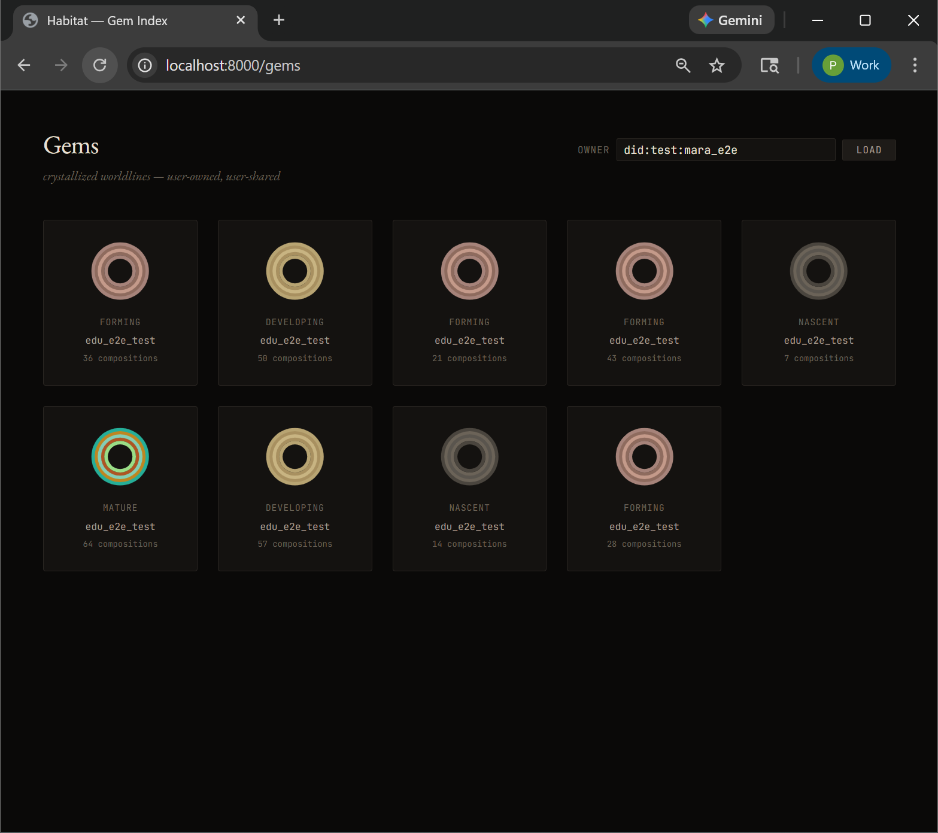Click the gem ring icon with 28 compositions

click(644, 457)
